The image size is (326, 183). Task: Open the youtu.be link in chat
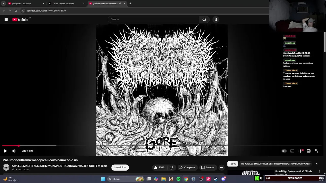tap(296, 54)
